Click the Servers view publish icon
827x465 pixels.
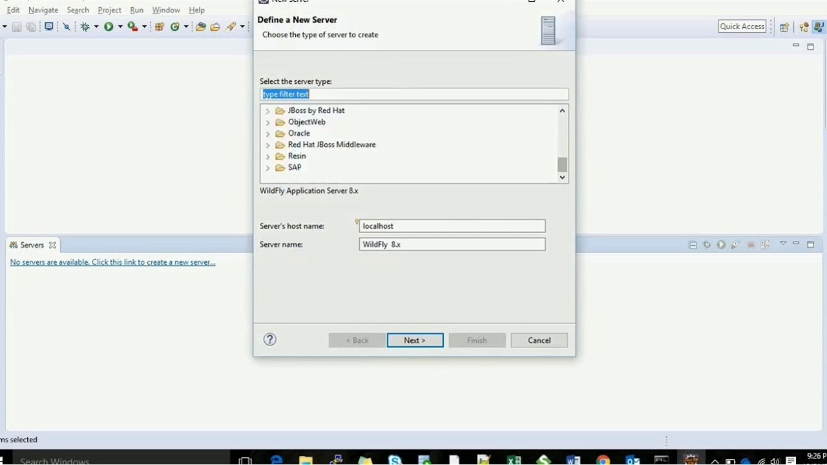(766, 245)
